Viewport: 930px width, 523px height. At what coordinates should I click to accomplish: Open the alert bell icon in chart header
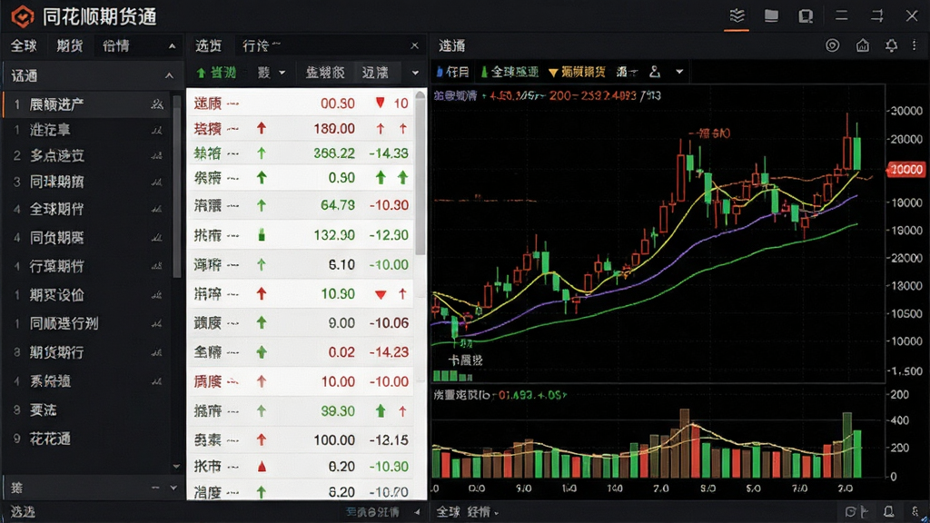point(891,45)
